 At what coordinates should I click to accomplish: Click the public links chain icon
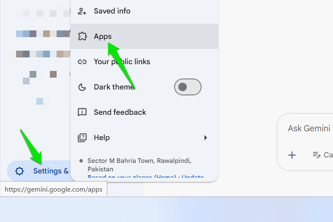[82, 62]
